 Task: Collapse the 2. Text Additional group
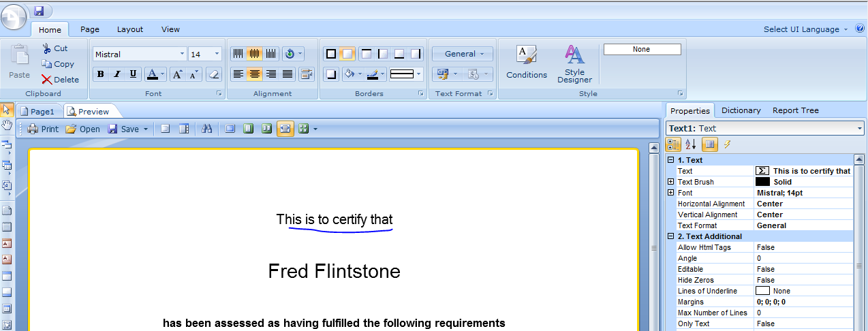coord(670,236)
